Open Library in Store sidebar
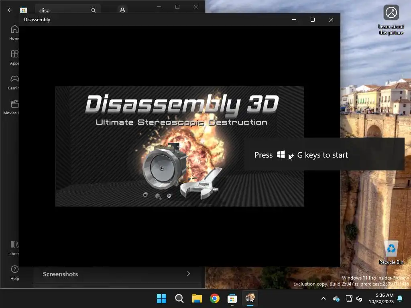Viewport: 411px width, 308px height. click(14, 248)
